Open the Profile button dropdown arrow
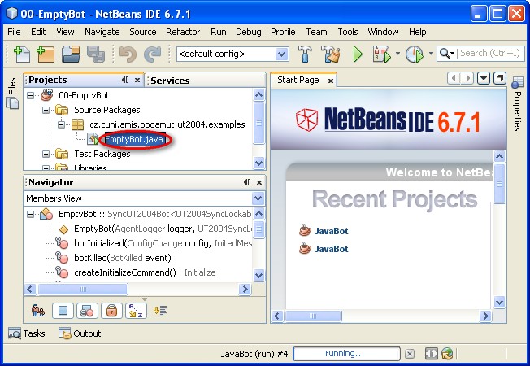The height and width of the screenshot is (366, 530). tap(431, 54)
